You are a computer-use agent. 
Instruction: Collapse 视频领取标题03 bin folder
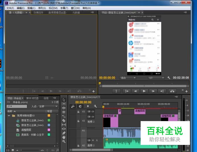pyautogui.click(x=9, y=116)
